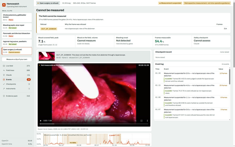The width and height of the screenshot is (235, 147).
Task: Click the event log scrollbar thumb
Action: click(229, 76)
